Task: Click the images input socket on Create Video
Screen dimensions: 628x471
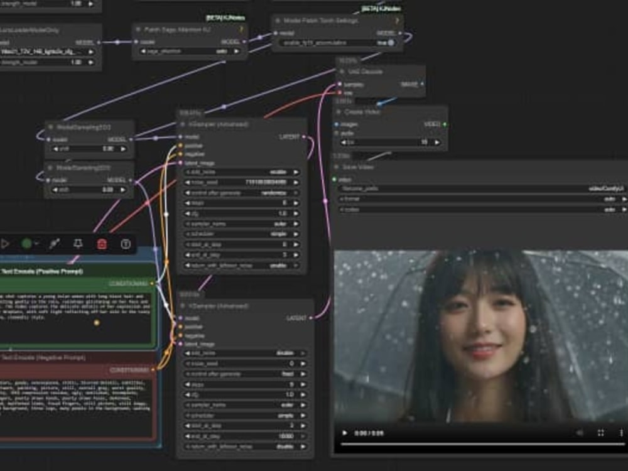Action: click(x=337, y=124)
